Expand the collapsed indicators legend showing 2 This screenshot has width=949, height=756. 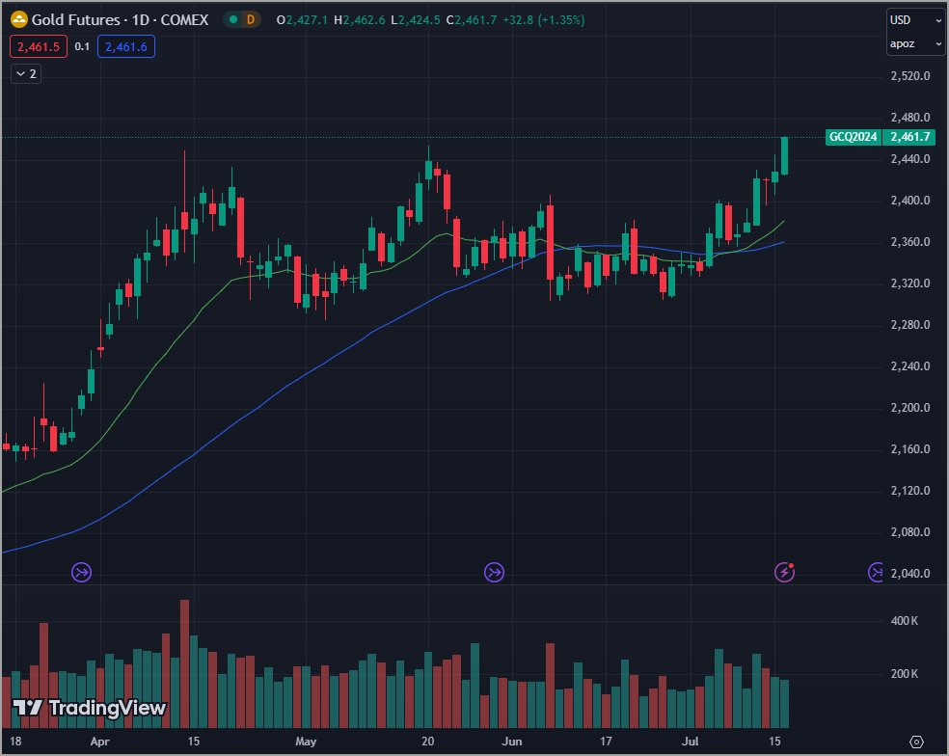[x=26, y=74]
